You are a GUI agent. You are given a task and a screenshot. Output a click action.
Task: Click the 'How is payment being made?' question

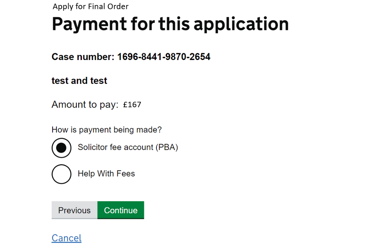click(x=107, y=130)
